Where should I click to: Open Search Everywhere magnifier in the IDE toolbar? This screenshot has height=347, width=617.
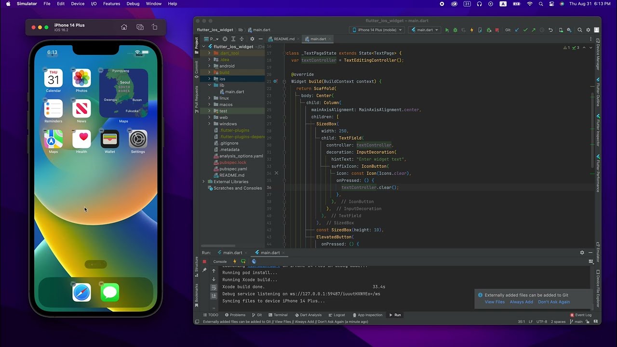point(580,30)
